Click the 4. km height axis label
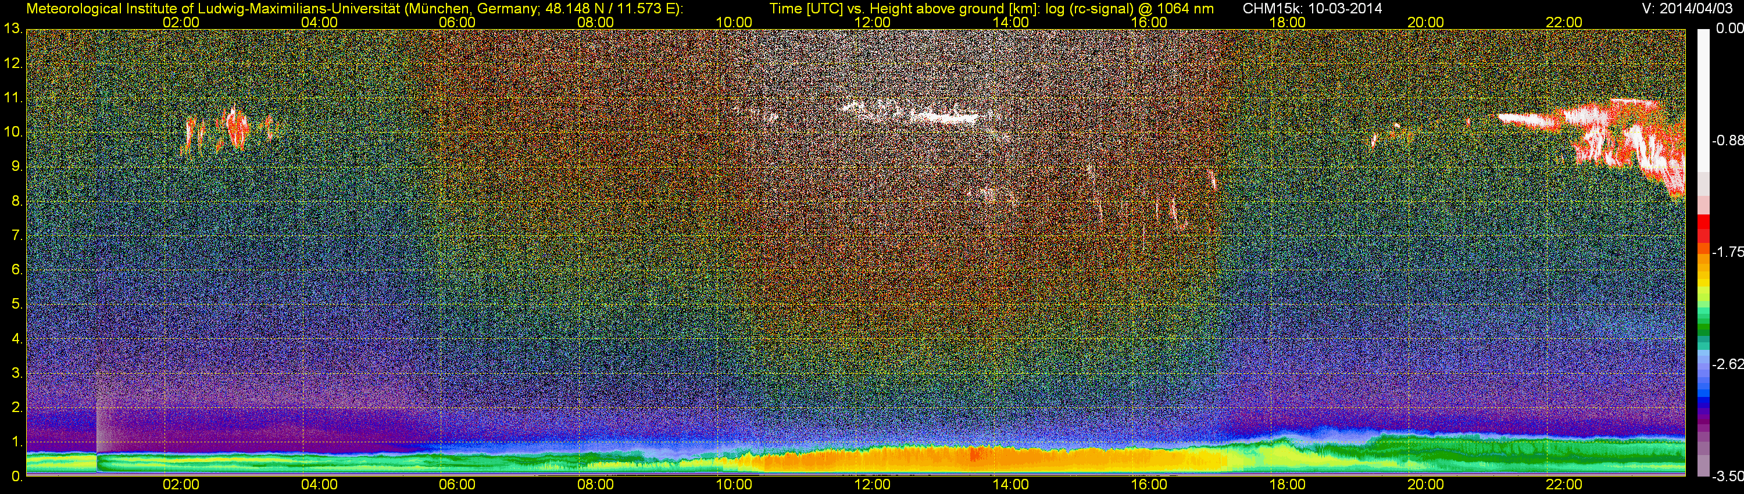Image resolution: width=1744 pixels, height=494 pixels. coord(17,338)
